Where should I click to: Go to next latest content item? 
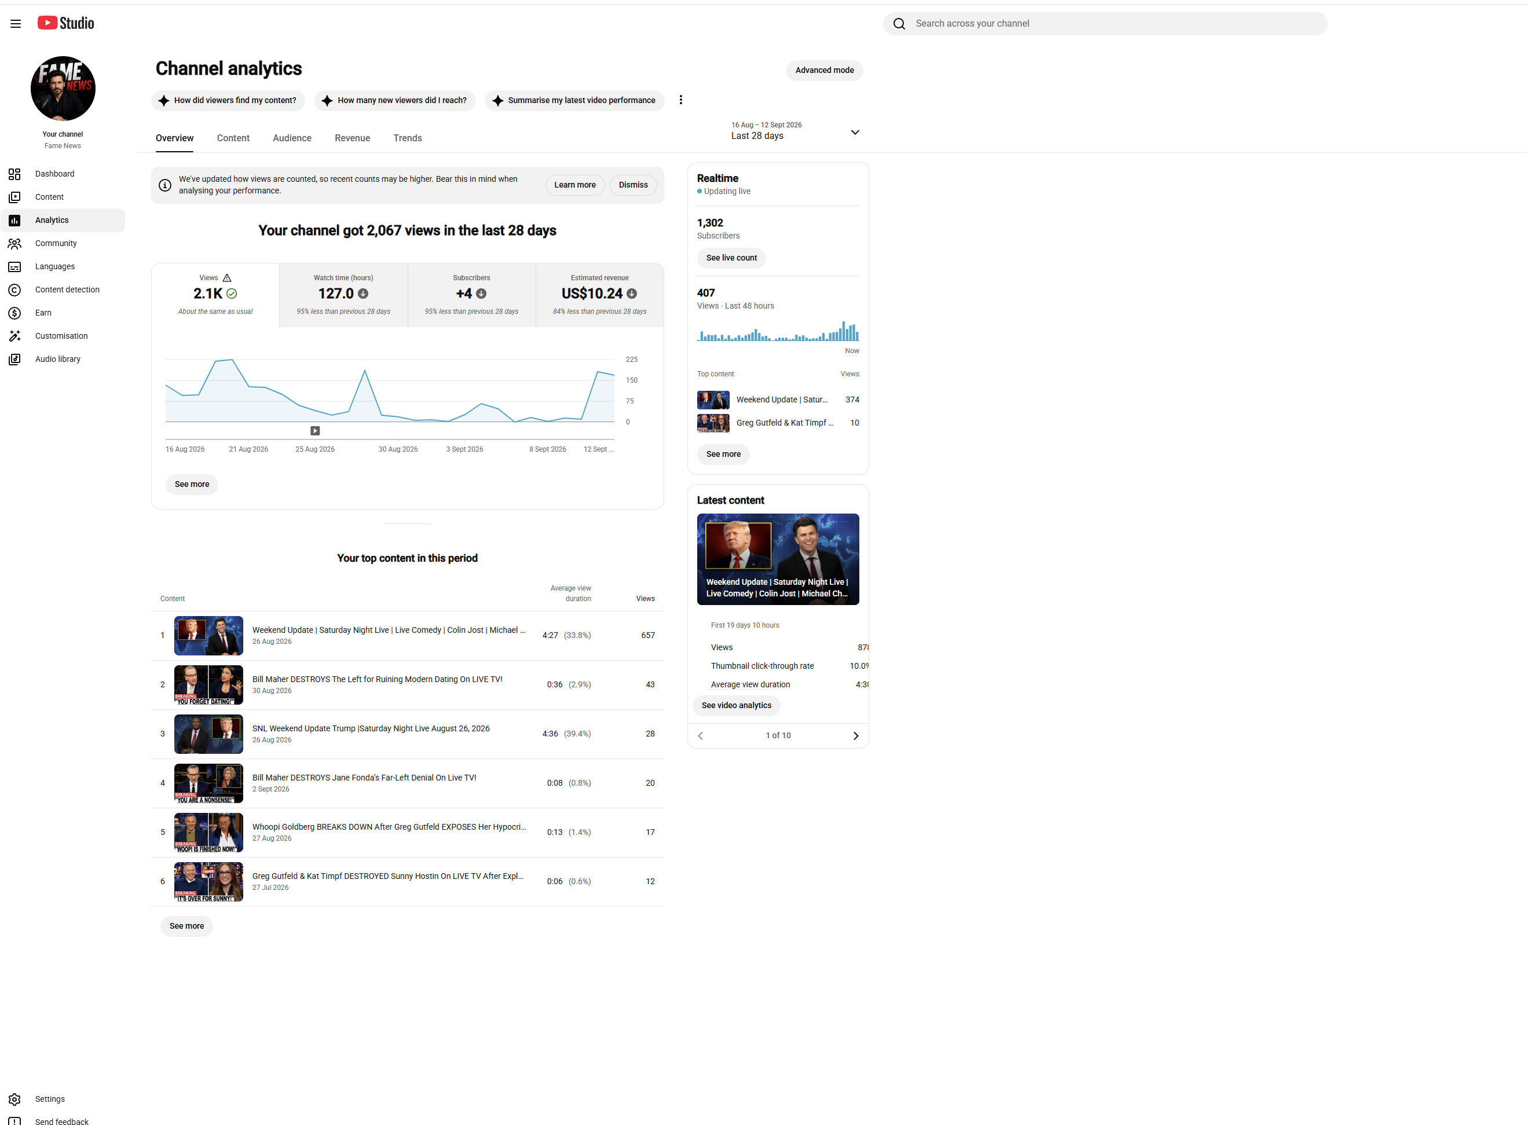pyautogui.click(x=856, y=735)
